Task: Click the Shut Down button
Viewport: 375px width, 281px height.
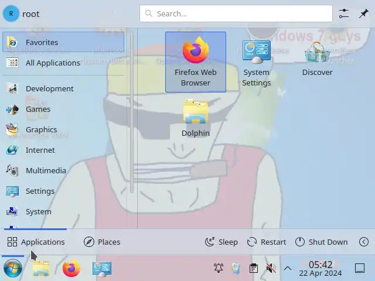Action: click(x=321, y=242)
